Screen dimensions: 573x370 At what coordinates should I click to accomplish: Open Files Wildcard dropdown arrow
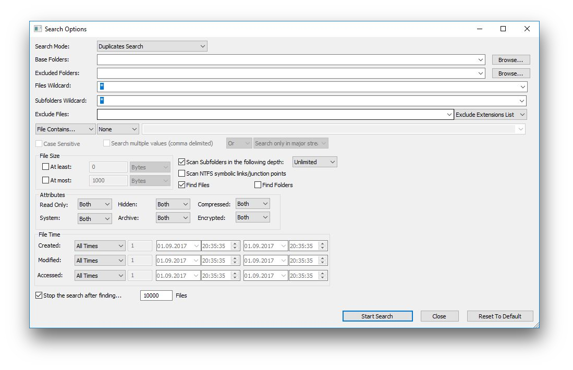[522, 87]
